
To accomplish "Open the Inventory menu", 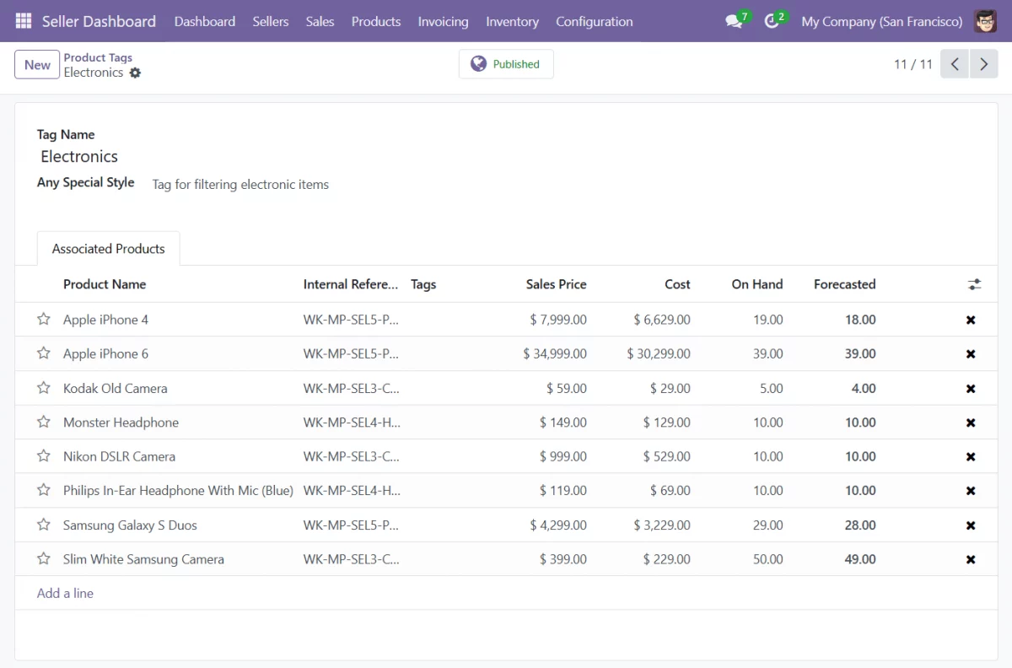I will tap(512, 21).
